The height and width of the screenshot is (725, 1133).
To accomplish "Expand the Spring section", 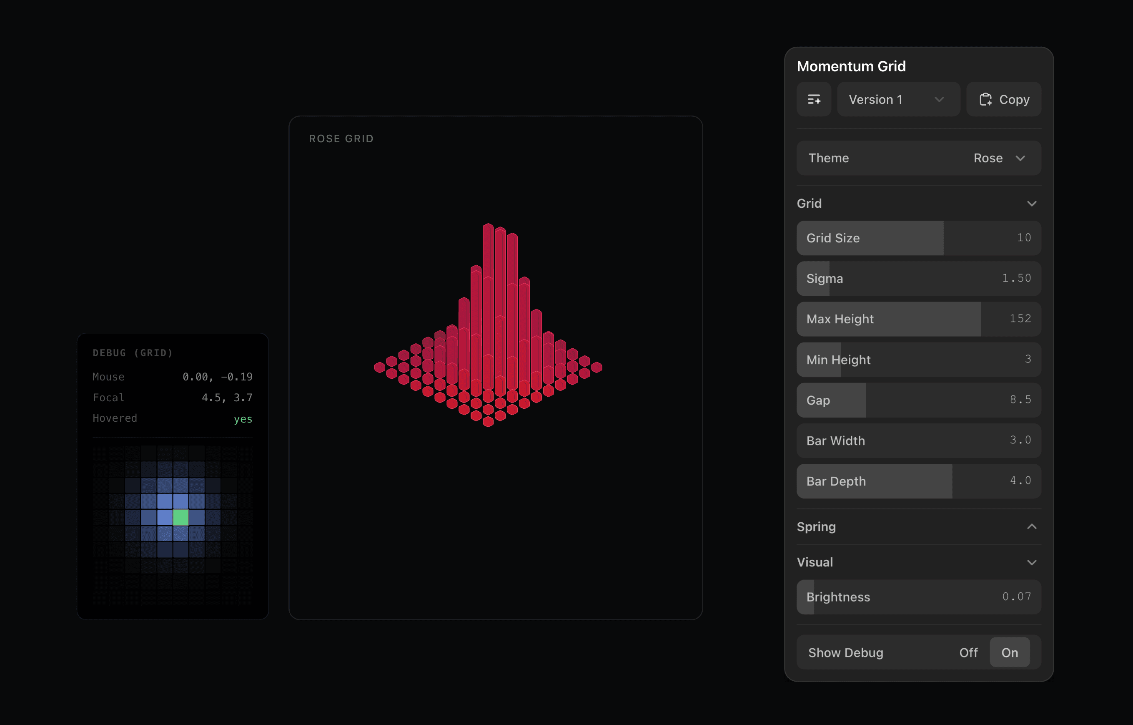I will [1031, 527].
